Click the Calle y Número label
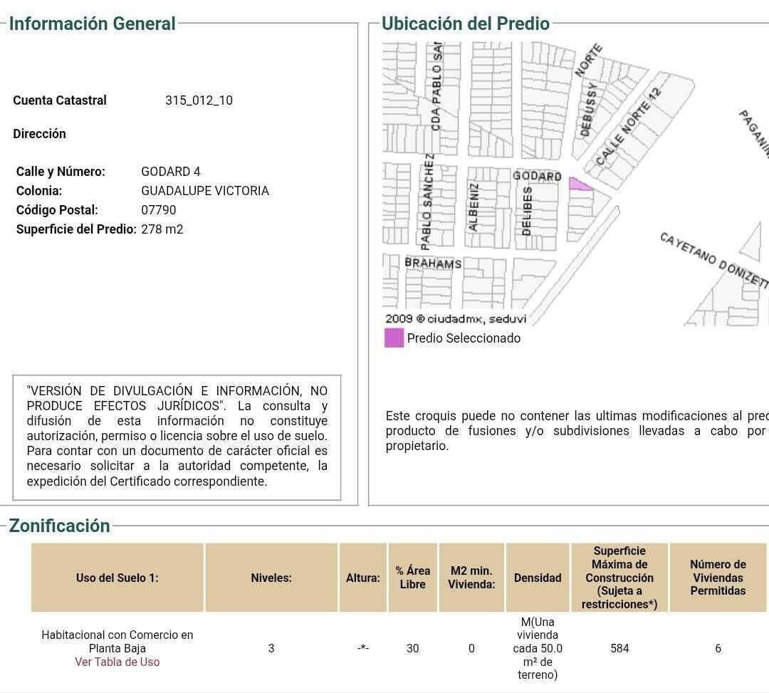Screen dimensions: 769x693 [61, 172]
